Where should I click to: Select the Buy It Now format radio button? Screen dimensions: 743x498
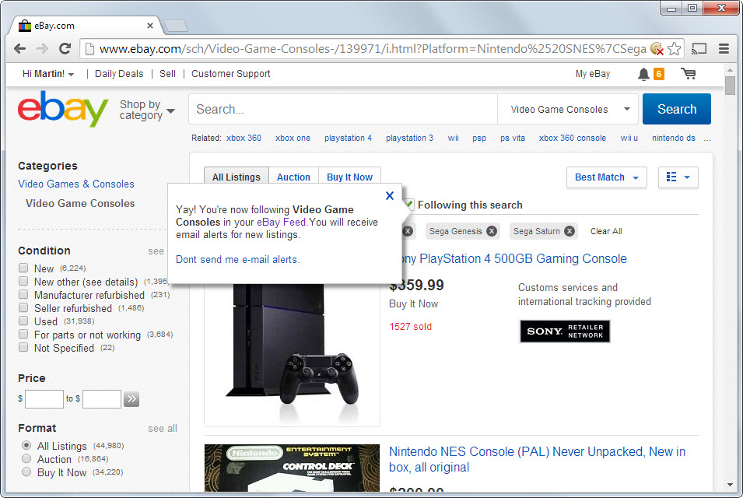click(26, 472)
